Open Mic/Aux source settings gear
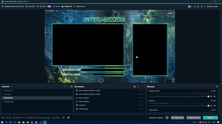Viewport: 222px width, 124px height. coord(215,106)
